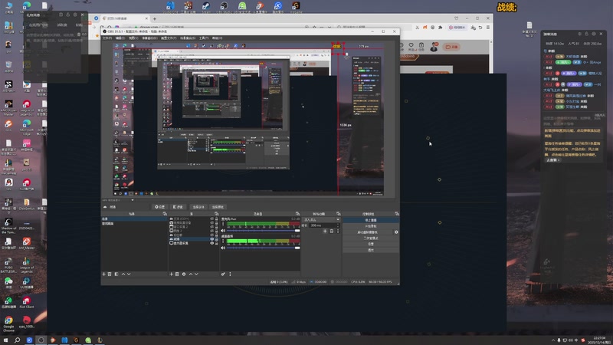This screenshot has width=613, height=345.
Task: Lock the 窗口采集 2 source
Action: coord(217,227)
